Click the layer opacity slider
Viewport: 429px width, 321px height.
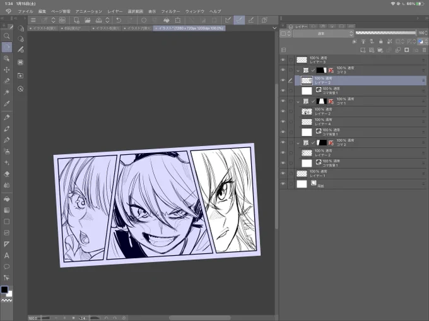point(385,33)
